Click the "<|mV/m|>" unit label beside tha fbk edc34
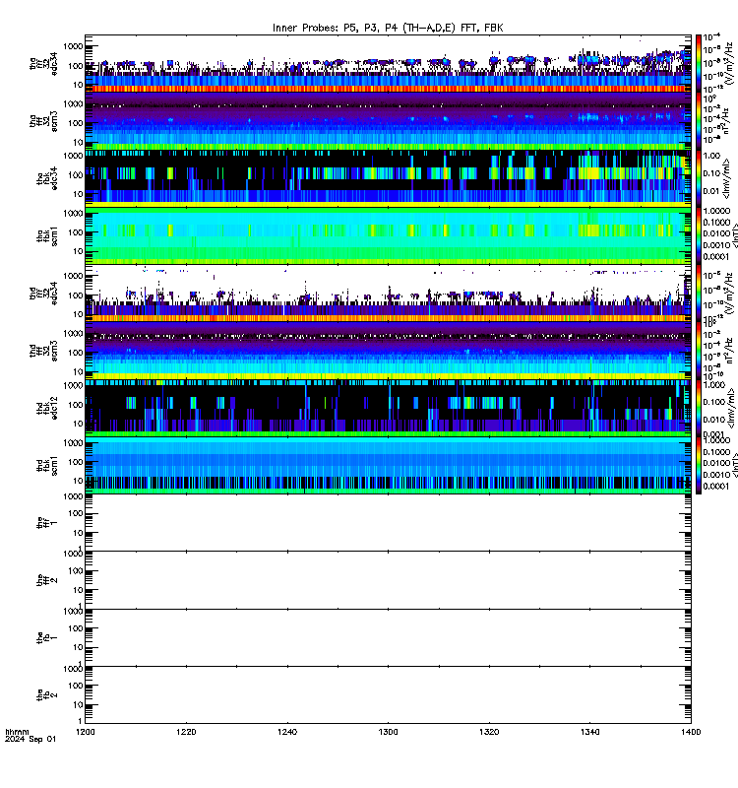This screenshot has height=788, width=738. [728, 178]
